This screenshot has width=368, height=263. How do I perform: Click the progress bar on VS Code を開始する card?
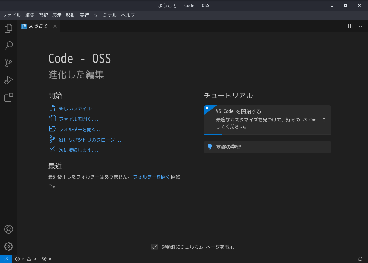(x=267, y=134)
